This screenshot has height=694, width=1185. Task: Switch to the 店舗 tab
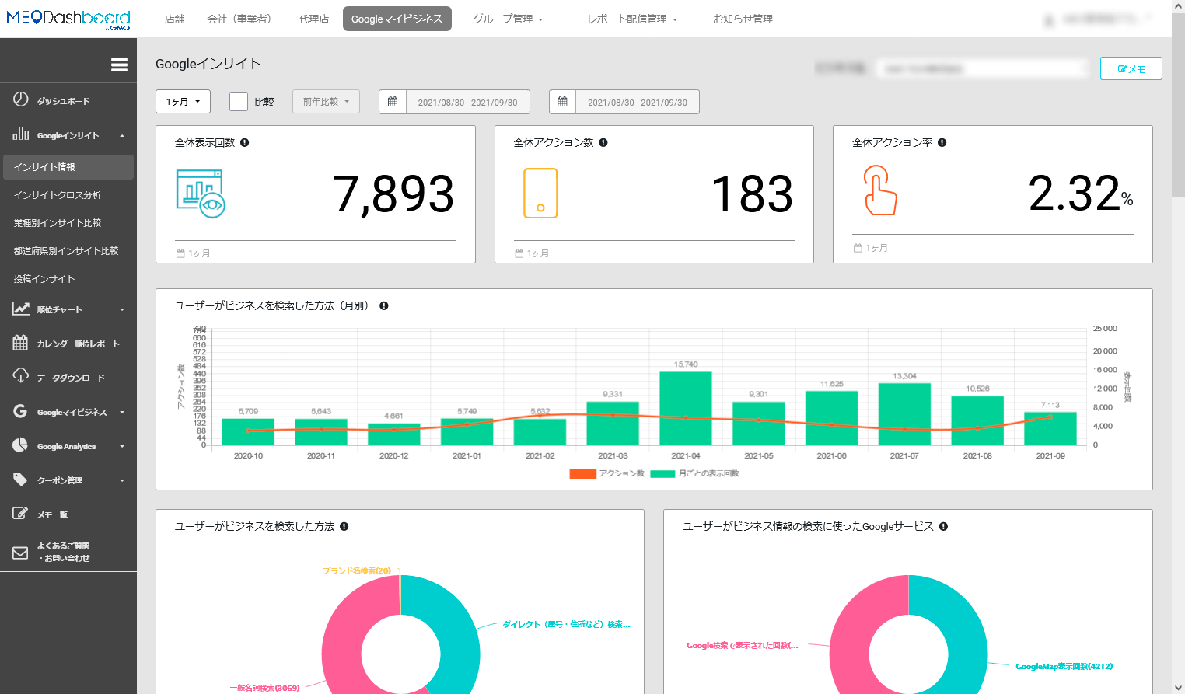coord(175,19)
